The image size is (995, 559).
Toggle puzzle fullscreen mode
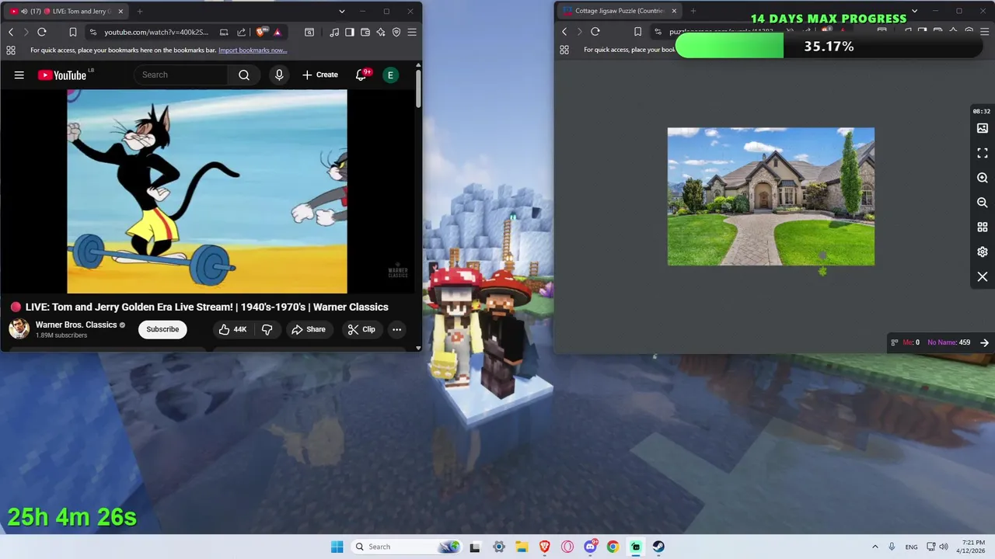[983, 153]
